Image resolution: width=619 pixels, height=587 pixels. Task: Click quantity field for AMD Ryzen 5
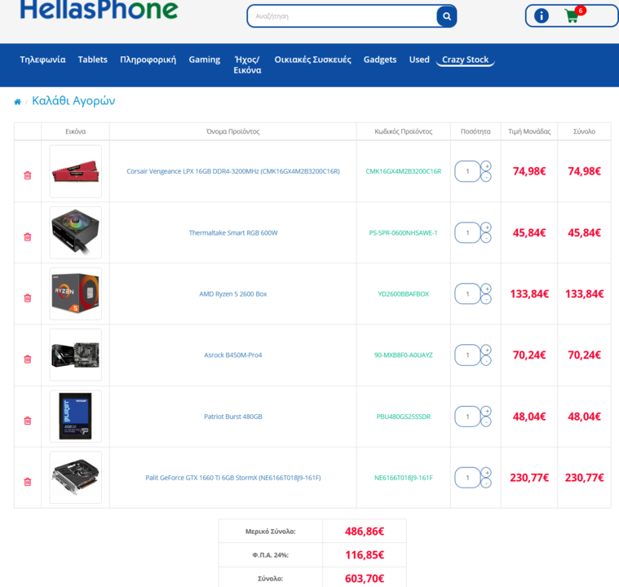point(468,294)
